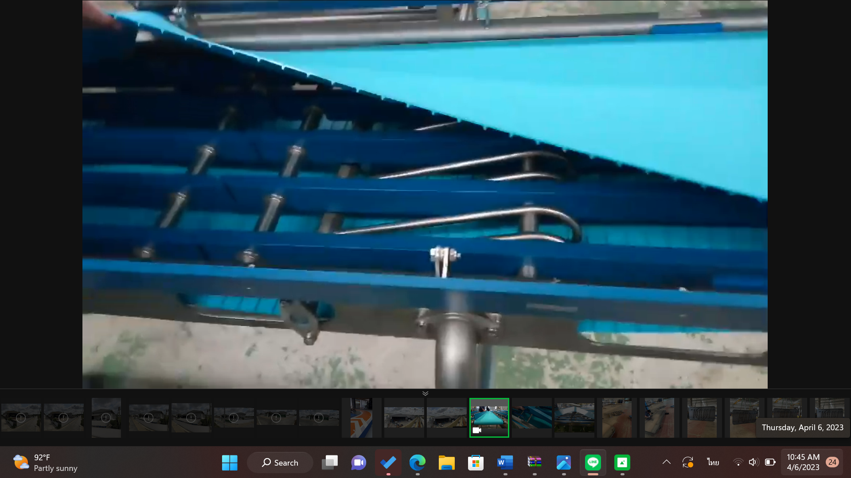
Task: Launch Microsoft Edge from the taskbar
Action: tap(417, 463)
